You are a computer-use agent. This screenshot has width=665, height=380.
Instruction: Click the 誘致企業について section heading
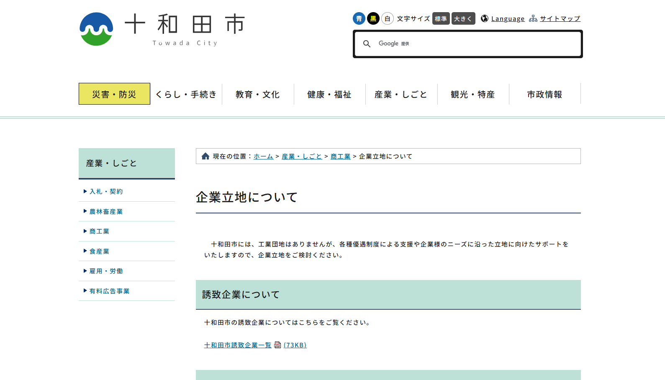(x=241, y=295)
